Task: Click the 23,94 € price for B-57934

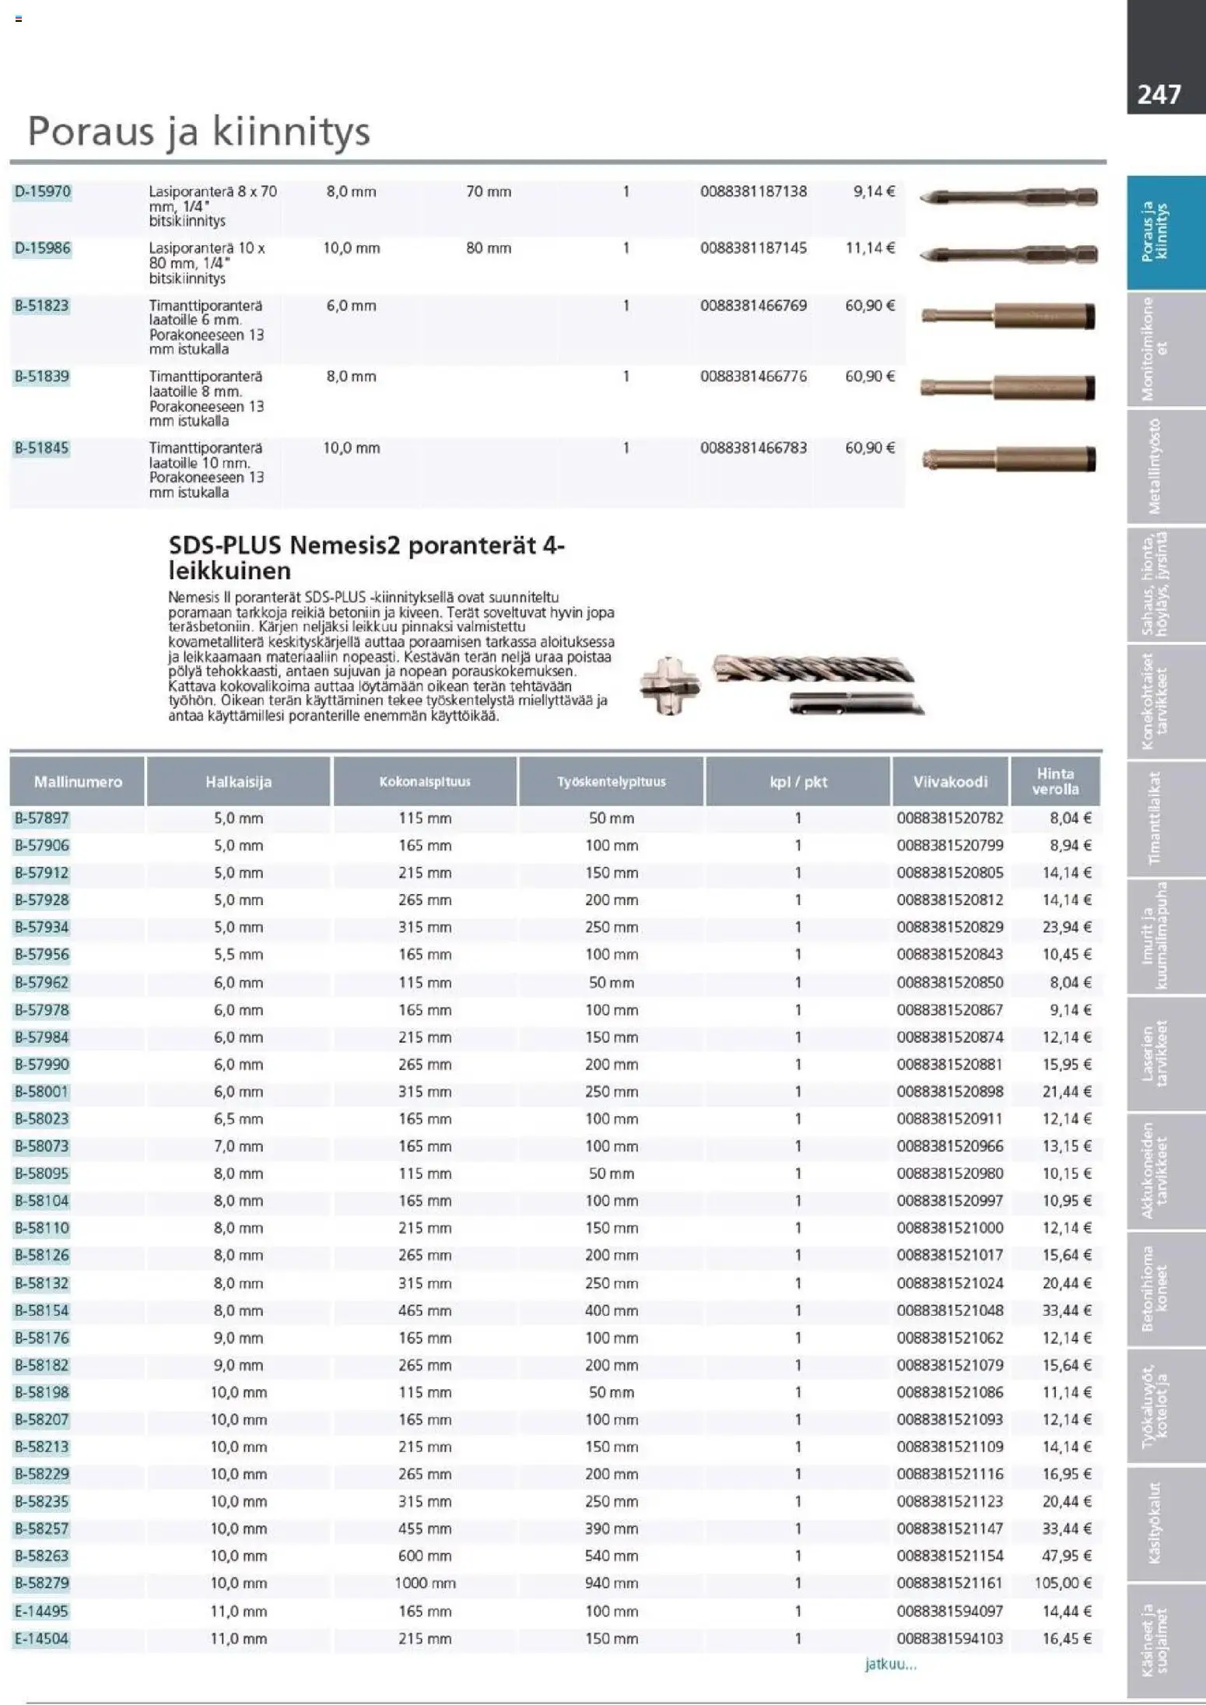Action: (x=1068, y=928)
